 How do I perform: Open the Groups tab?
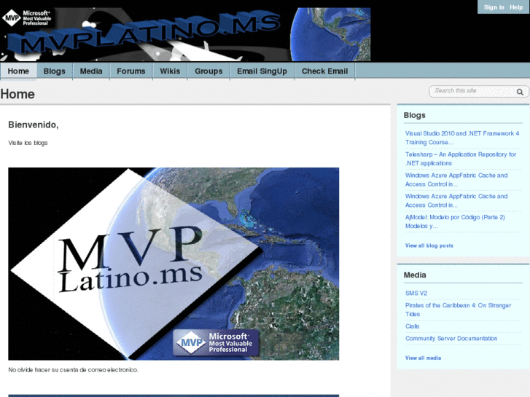pos(209,71)
